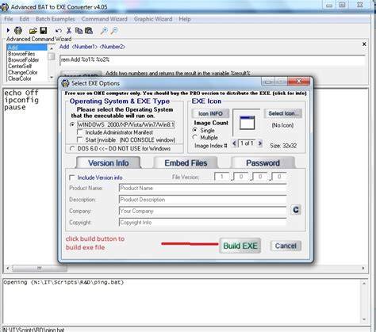This screenshot has width=376, height=332.
Task: Tick the Include Version info checkbox
Action: (x=71, y=177)
